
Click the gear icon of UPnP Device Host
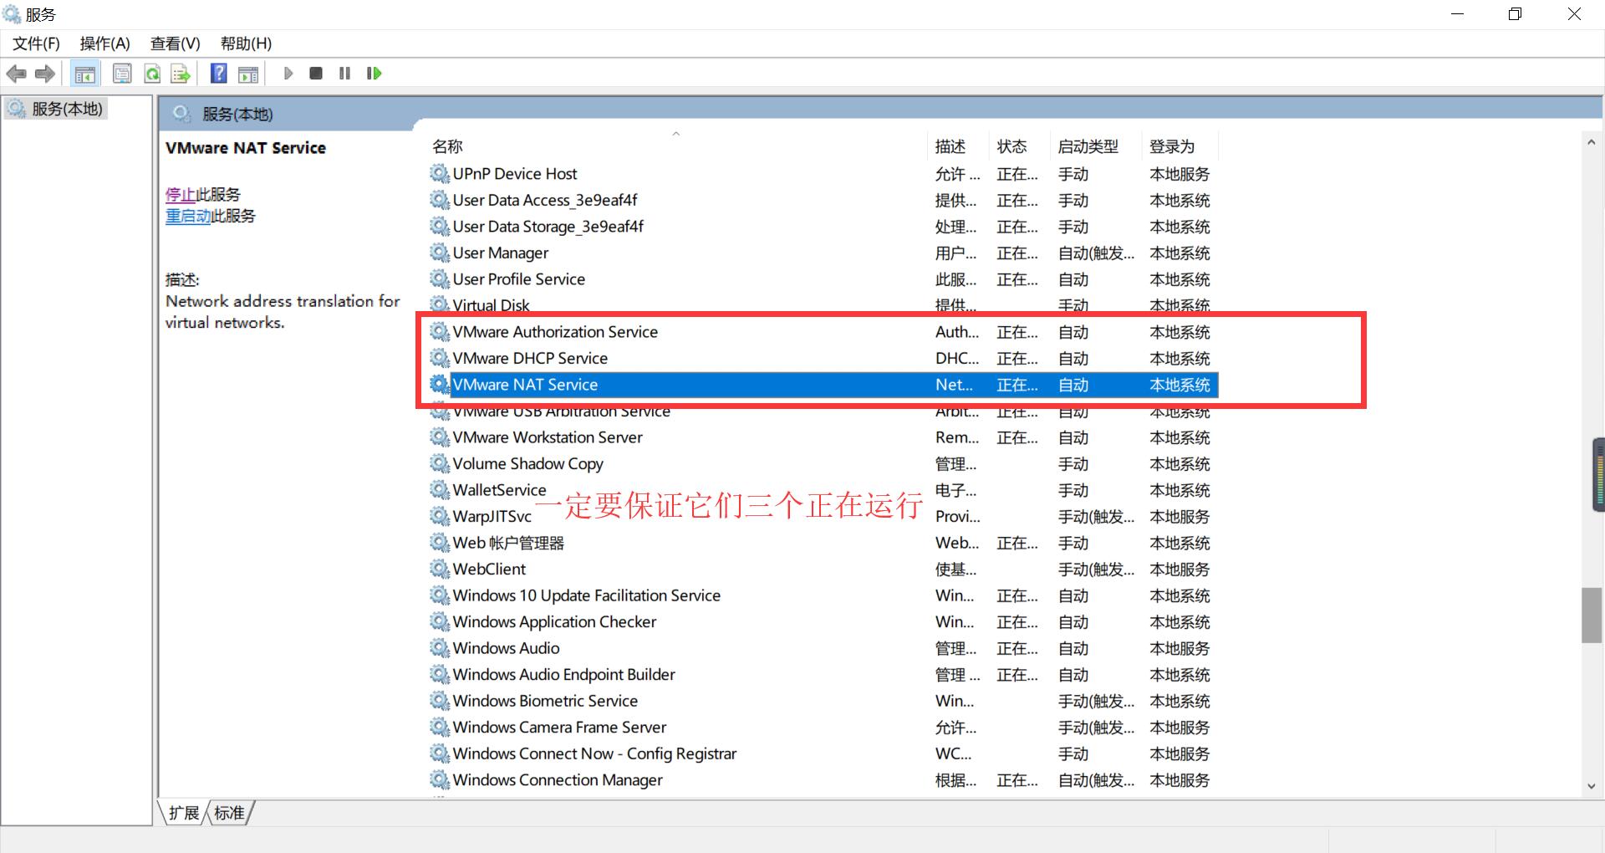point(440,173)
